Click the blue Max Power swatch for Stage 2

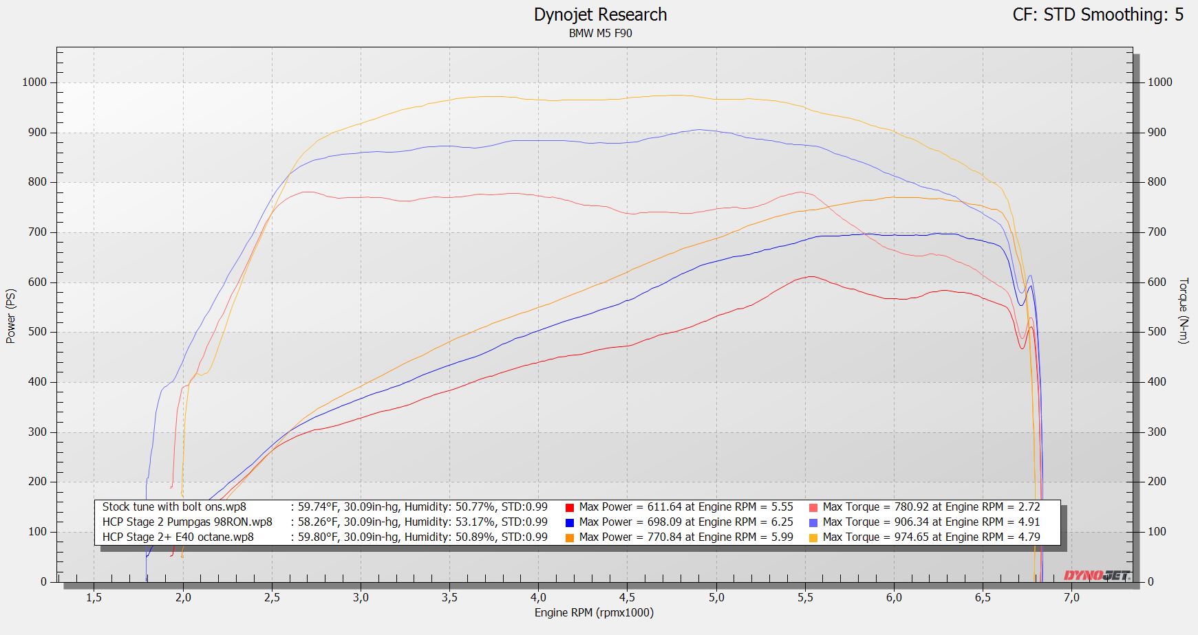pyautogui.click(x=570, y=523)
